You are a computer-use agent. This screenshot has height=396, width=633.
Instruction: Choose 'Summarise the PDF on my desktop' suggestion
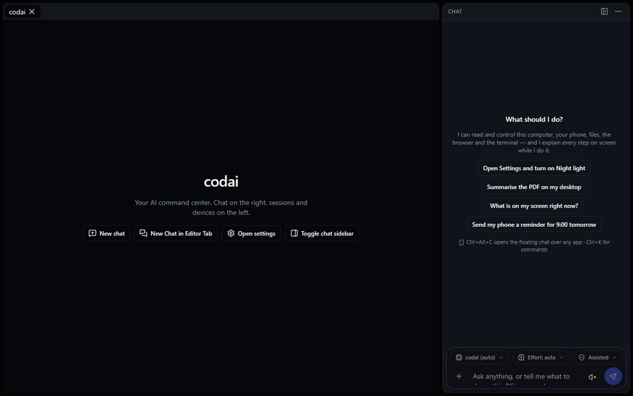pos(534,187)
